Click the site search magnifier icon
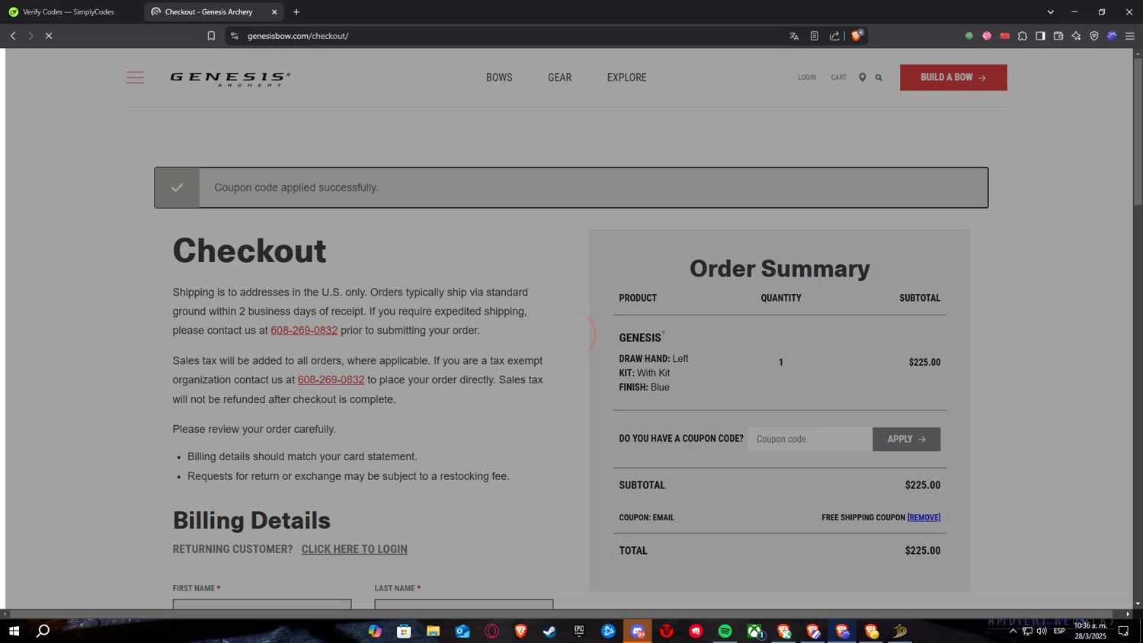 pos(879,78)
